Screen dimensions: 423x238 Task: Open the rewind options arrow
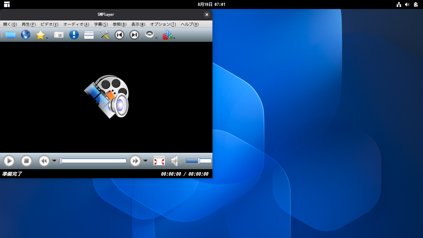click(54, 161)
